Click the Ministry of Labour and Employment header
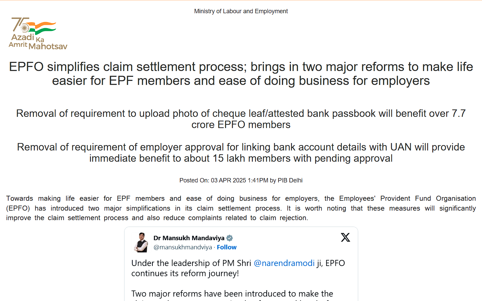The height and width of the screenshot is (301, 482). [241, 11]
